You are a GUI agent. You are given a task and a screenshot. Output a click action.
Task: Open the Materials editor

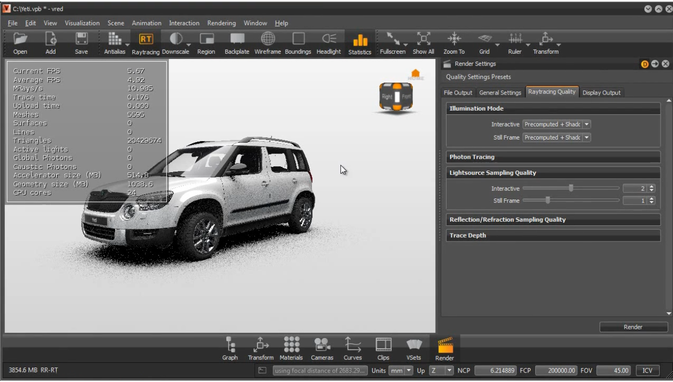coord(291,349)
